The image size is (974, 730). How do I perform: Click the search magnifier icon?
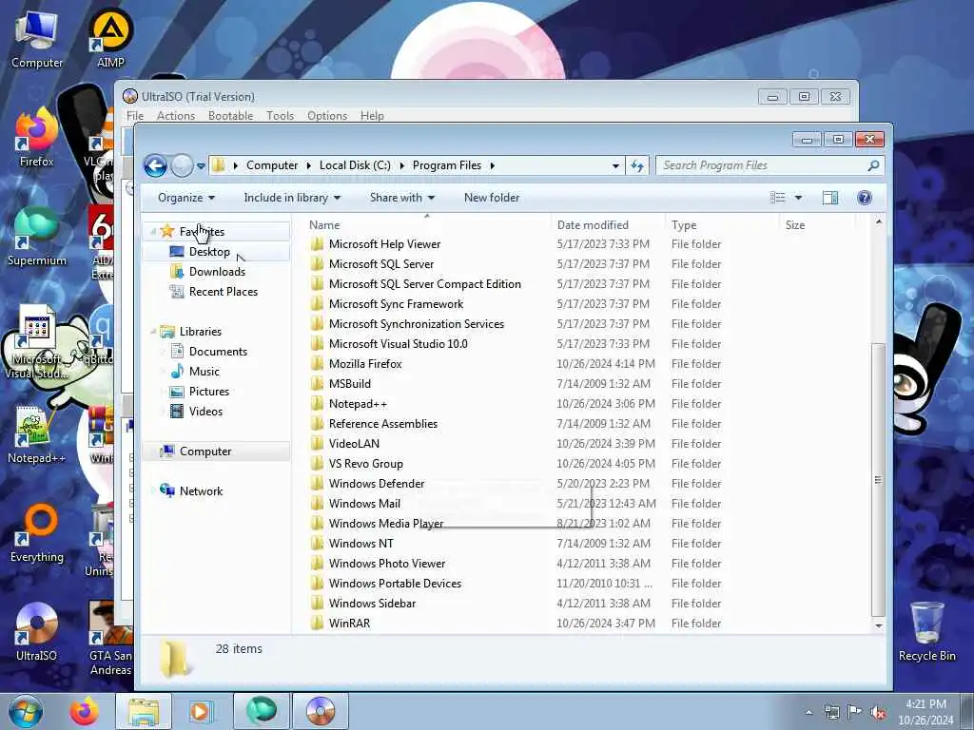(x=873, y=165)
